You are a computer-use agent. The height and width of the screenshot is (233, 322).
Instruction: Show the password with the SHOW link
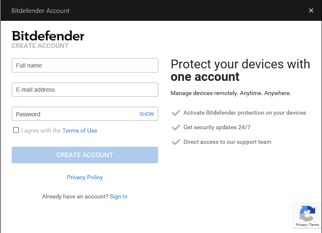(146, 114)
